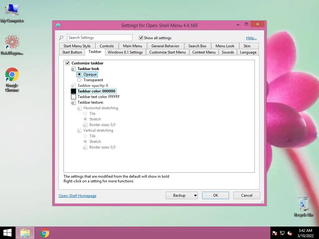The height and width of the screenshot is (239, 319).
Task: Open the Help link
Action: click(x=251, y=38)
